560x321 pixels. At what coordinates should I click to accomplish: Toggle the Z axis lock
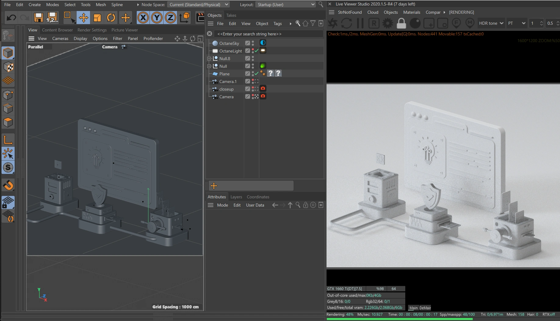pos(170,18)
